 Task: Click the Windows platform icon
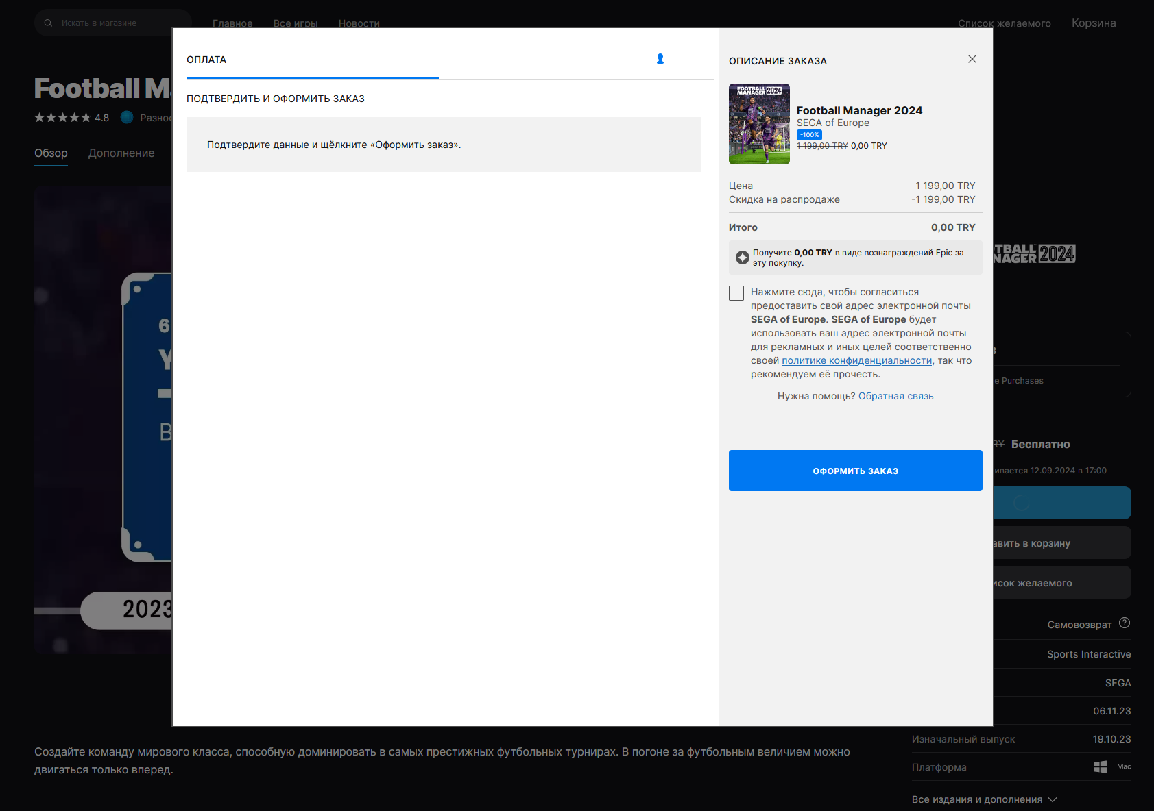[x=1101, y=767]
